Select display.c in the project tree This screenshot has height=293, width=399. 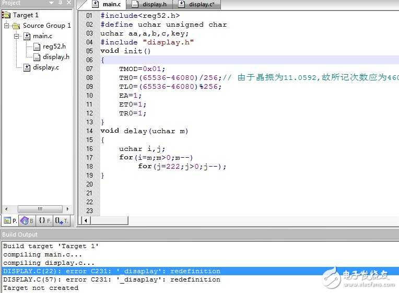[x=46, y=67]
